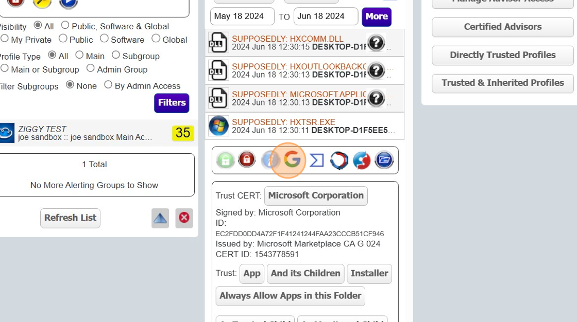Click the DLL file icon for HXOUTLOOKBACKG entry
Screen dimensions: 577x322
coord(218,70)
